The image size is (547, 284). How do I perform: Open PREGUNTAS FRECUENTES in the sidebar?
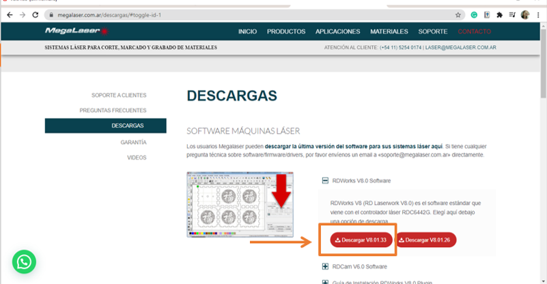[113, 110]
